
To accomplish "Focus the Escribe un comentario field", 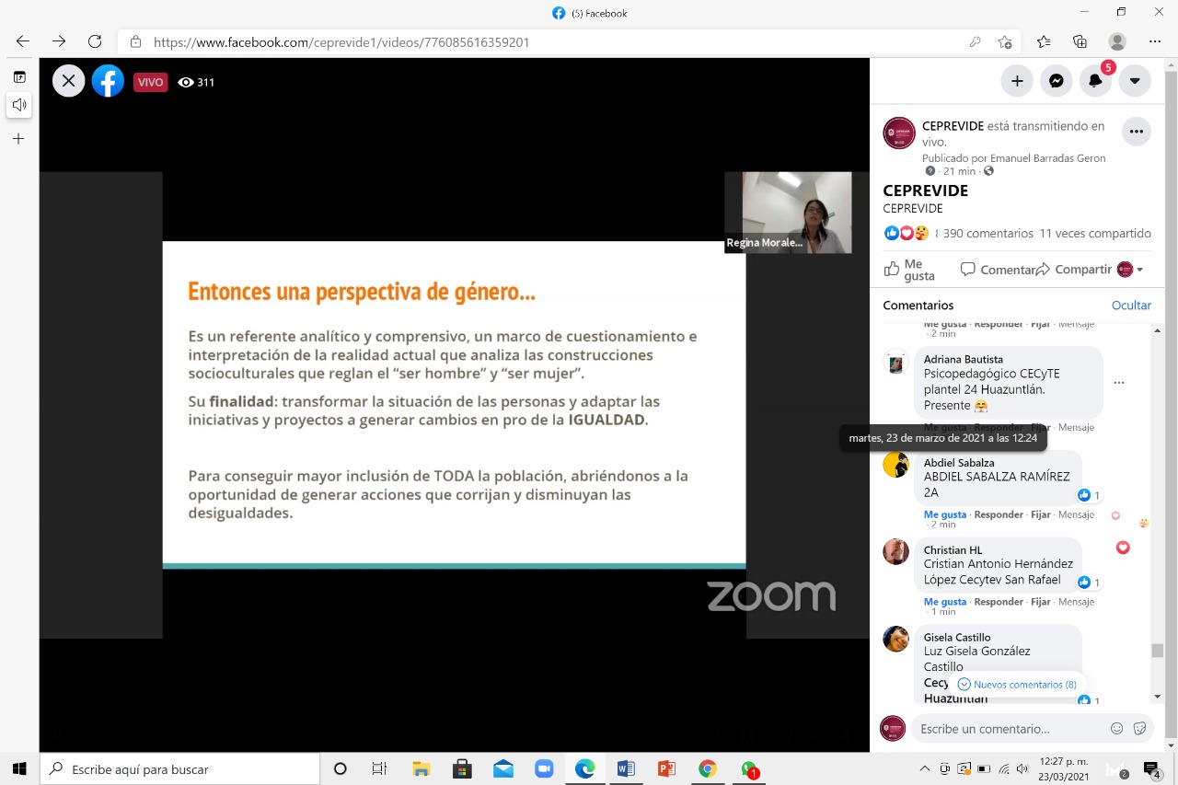I will 1007,729.
